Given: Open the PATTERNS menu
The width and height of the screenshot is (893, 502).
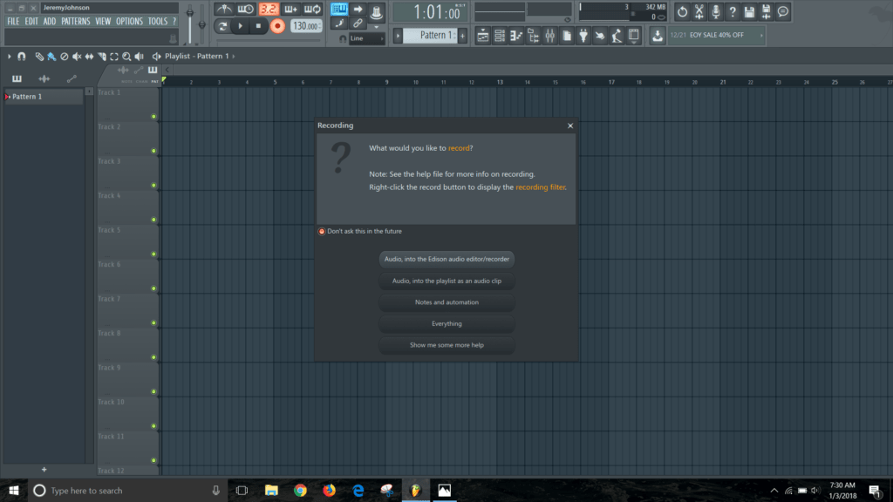Looking at the screenshot, I should [76, 21].
